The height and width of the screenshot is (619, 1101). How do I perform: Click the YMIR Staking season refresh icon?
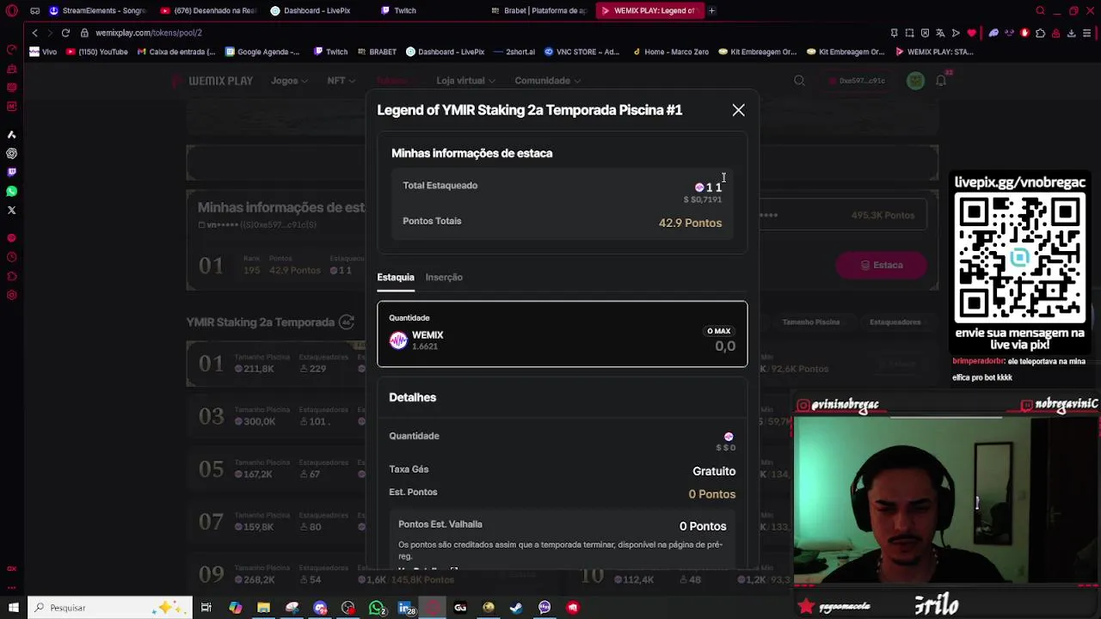point(346,322)
